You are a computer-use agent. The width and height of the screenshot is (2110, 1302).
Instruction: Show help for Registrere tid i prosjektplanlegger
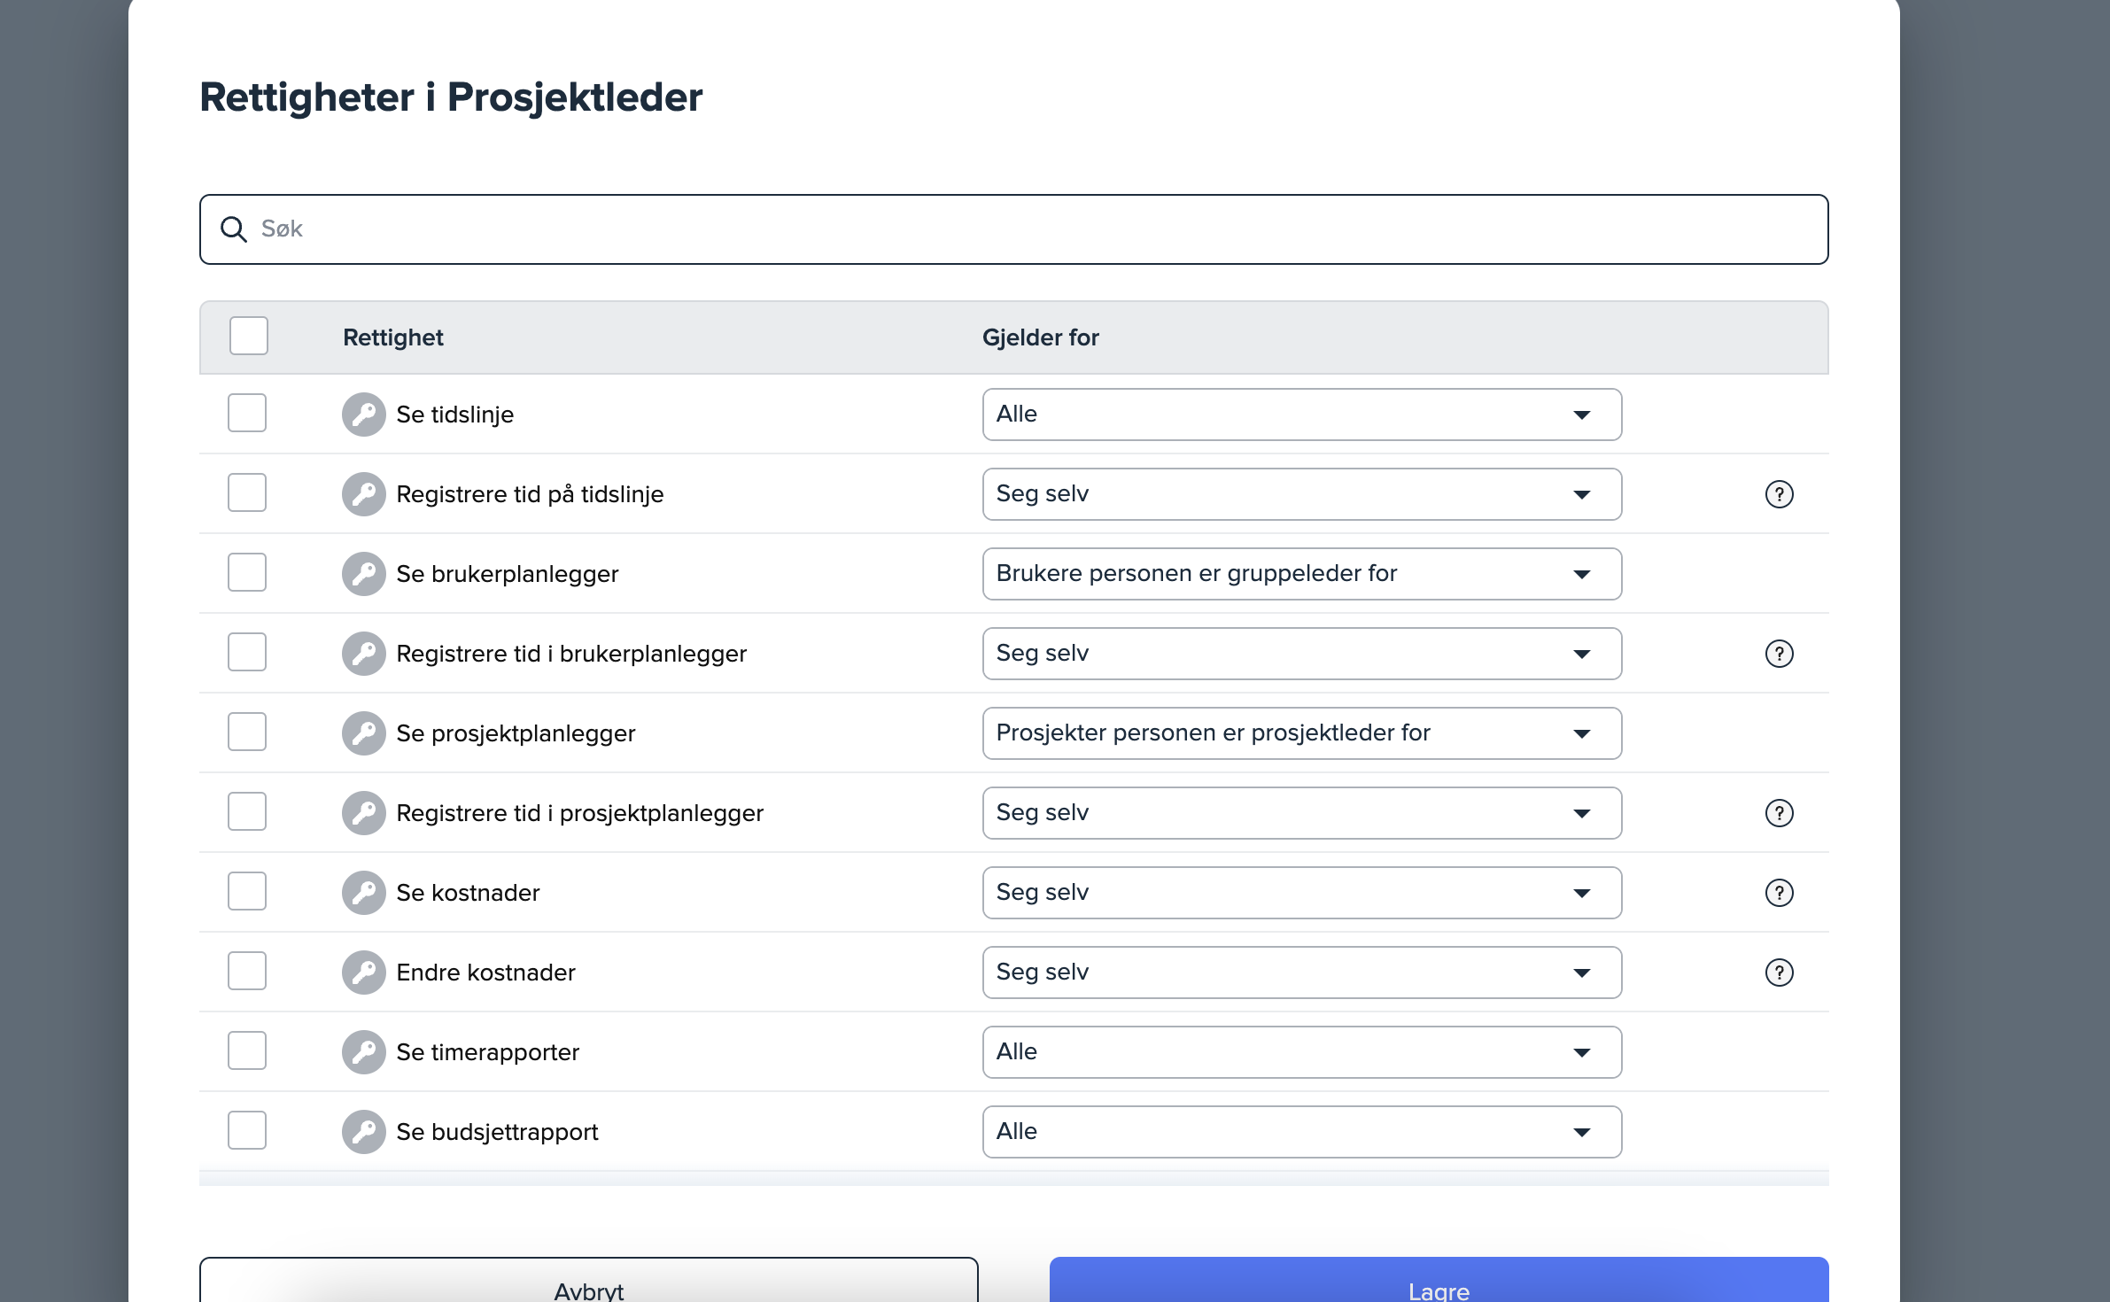click(x=1779, y=813)
